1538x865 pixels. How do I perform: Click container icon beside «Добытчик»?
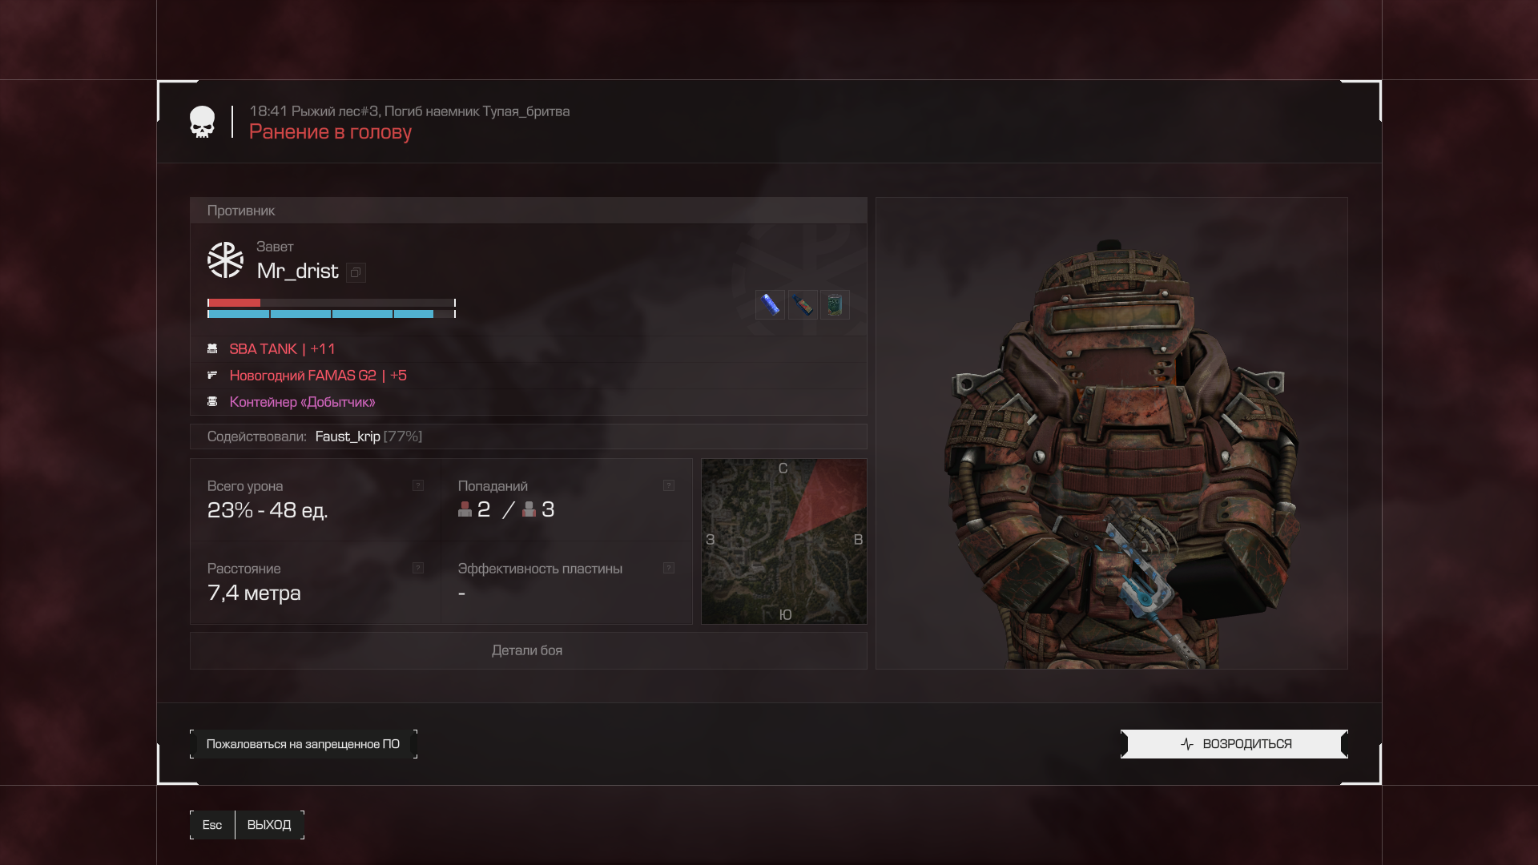(x=212, y=402)
